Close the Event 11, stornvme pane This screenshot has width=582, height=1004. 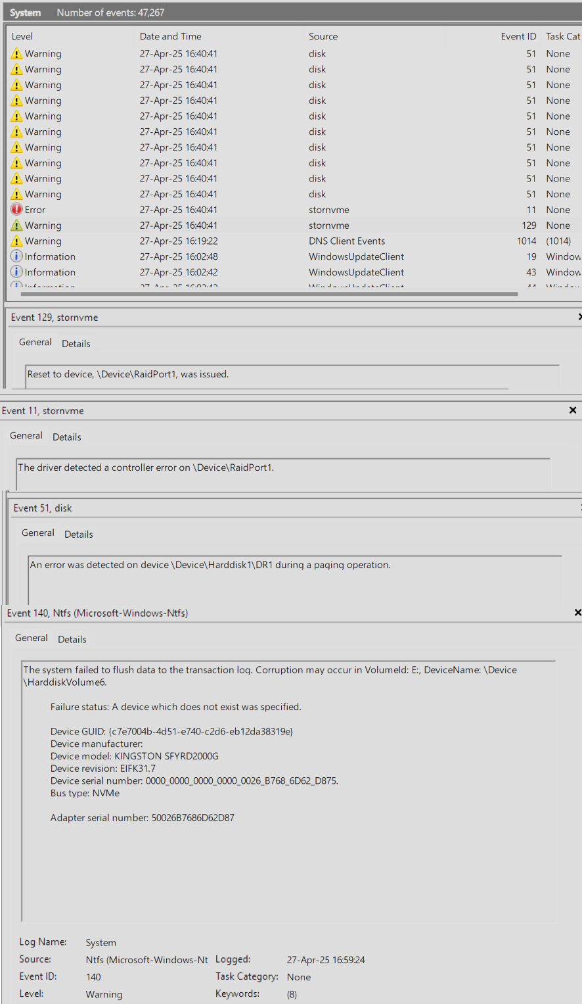(x=573, y=410)
